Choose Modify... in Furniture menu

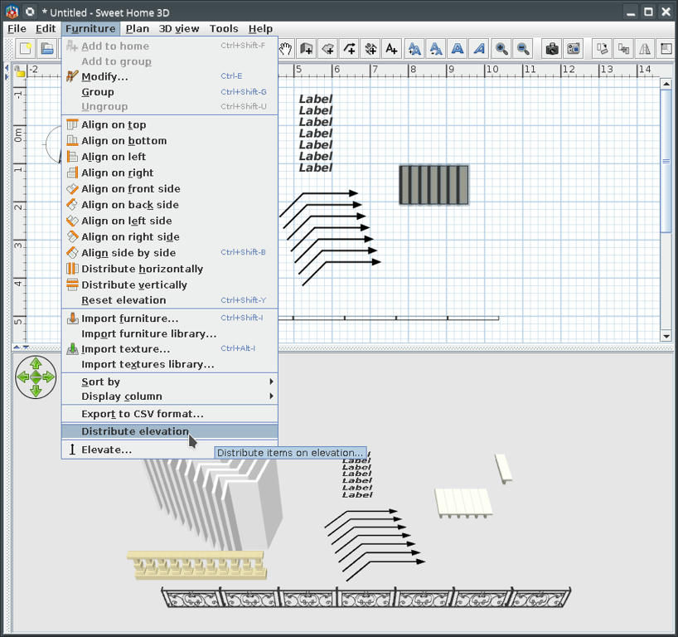click(169, 76)
